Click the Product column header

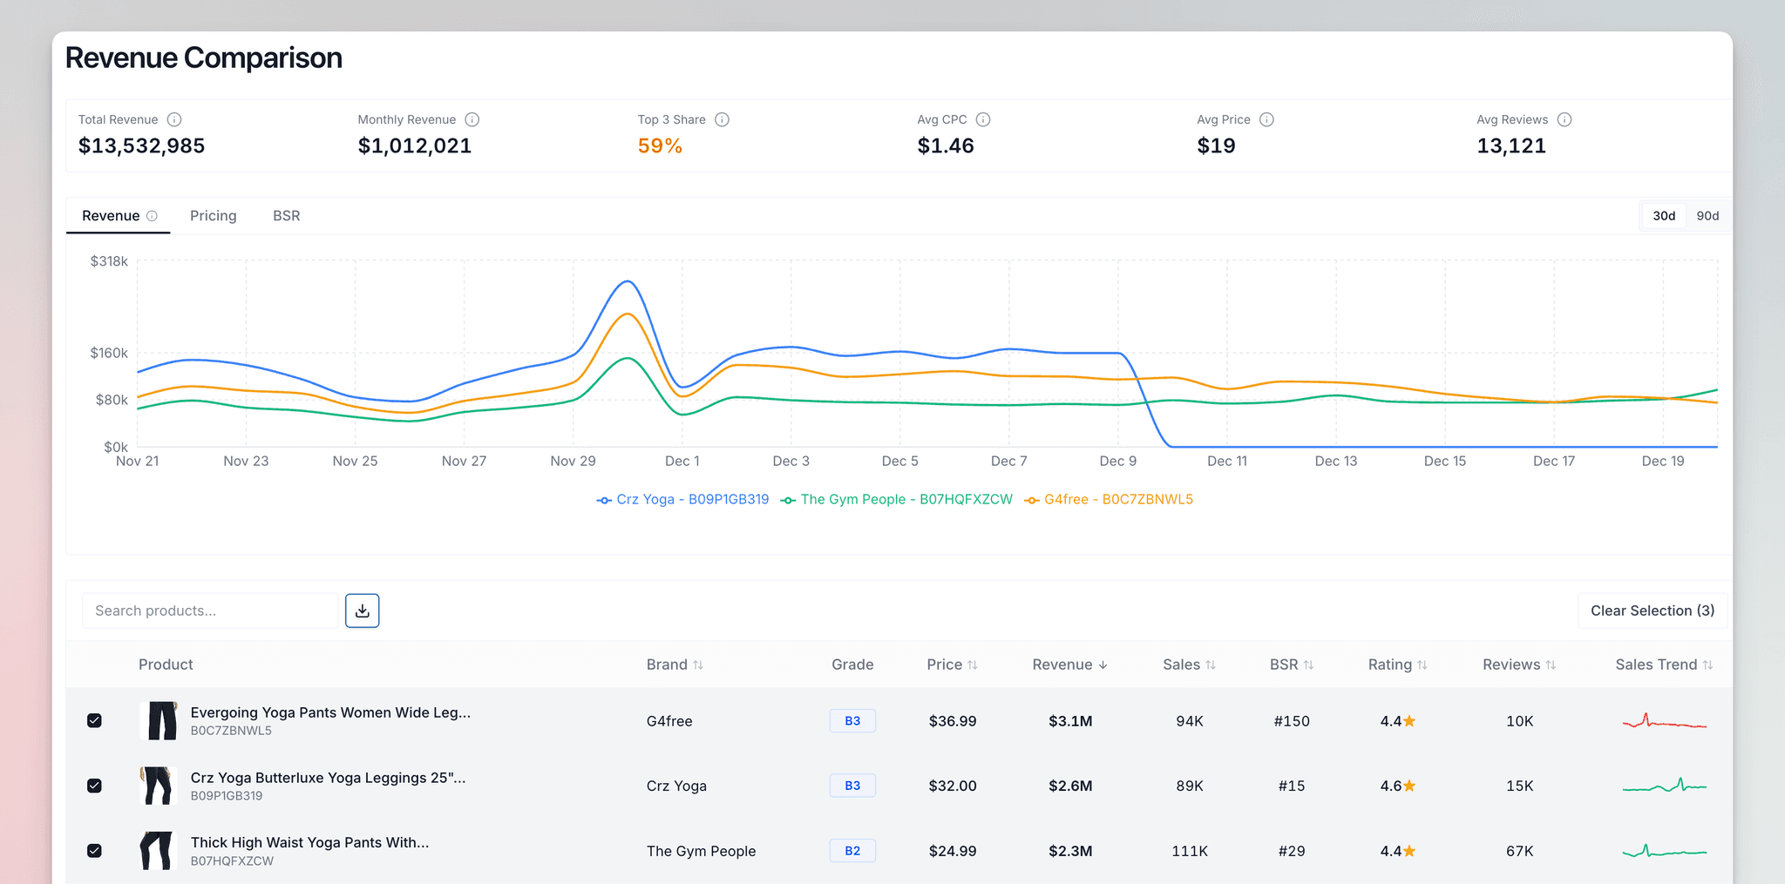coord(166,665)
